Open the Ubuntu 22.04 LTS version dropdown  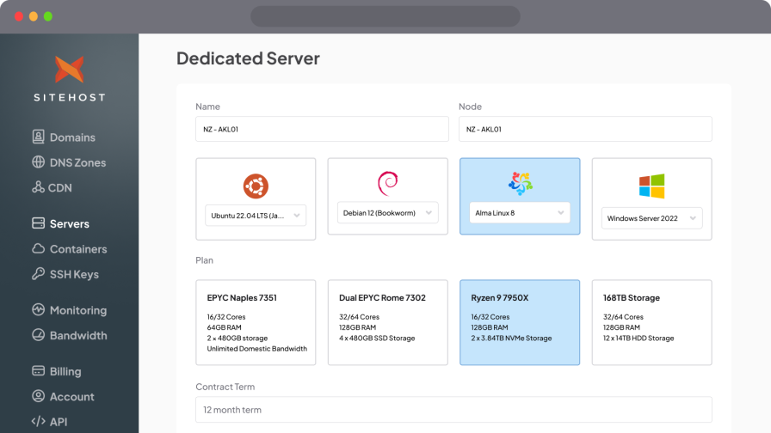click(x=256, y=216)
